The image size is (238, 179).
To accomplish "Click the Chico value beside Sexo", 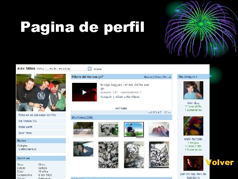I will (42, 164).
